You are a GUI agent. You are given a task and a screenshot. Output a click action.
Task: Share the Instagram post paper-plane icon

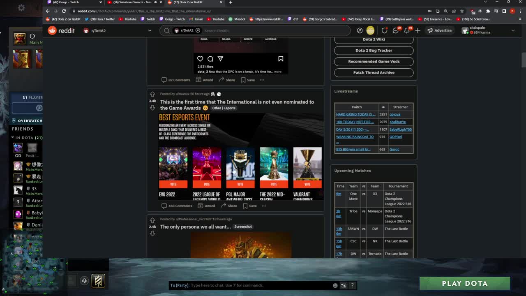coord(220,59)
